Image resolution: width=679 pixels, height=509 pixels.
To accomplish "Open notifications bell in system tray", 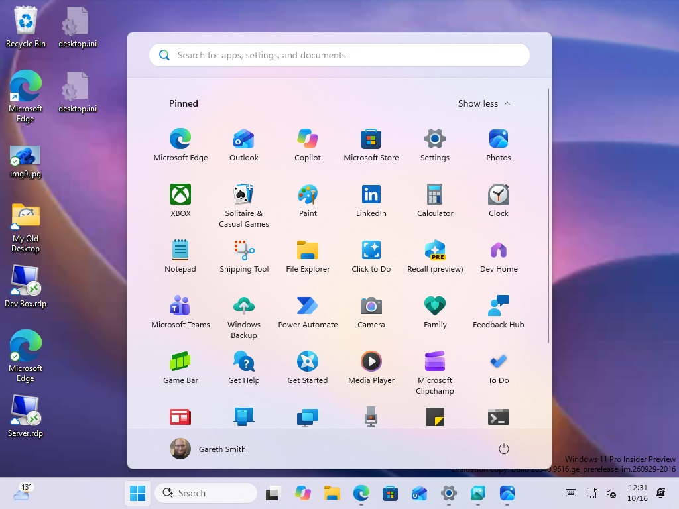I will click(661, 493).
